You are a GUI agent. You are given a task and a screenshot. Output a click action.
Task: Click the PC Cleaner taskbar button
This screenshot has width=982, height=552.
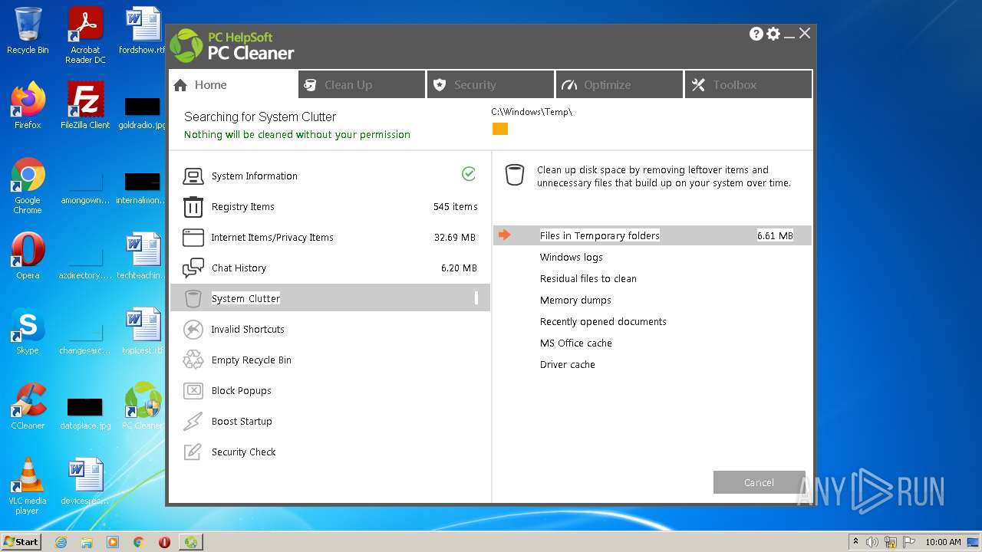191,542
